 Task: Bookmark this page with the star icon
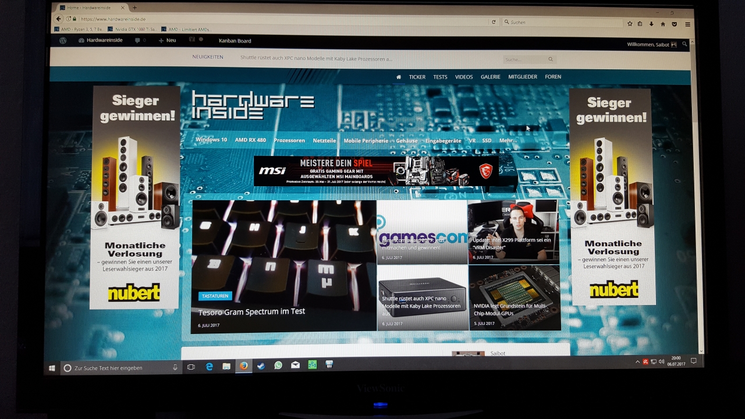(x=630, y=24)
